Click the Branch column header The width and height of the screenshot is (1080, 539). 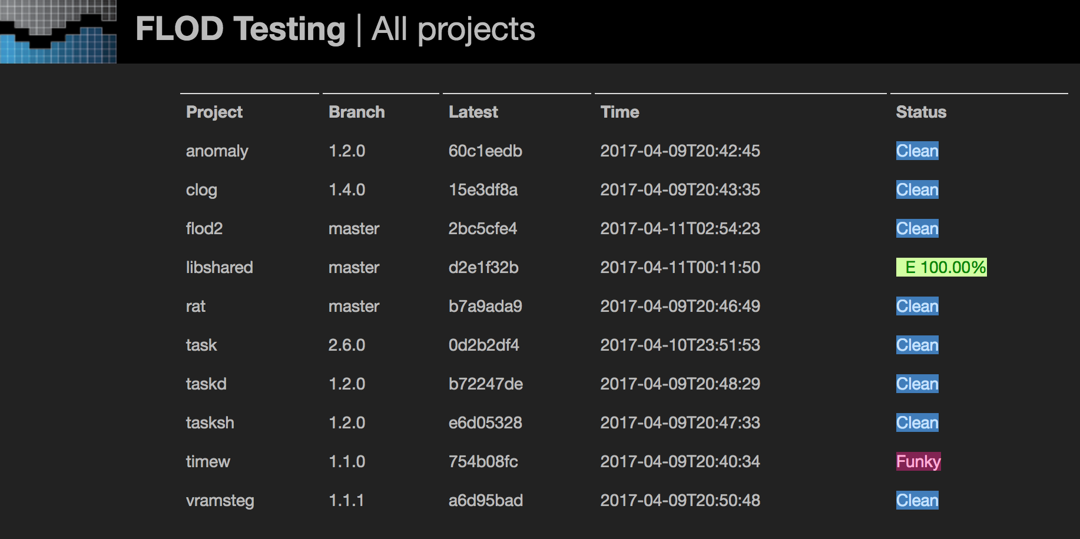356,112
